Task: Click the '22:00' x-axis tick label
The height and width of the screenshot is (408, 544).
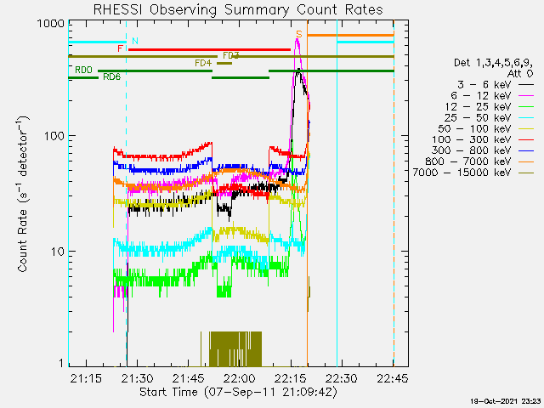Action: 240,378
